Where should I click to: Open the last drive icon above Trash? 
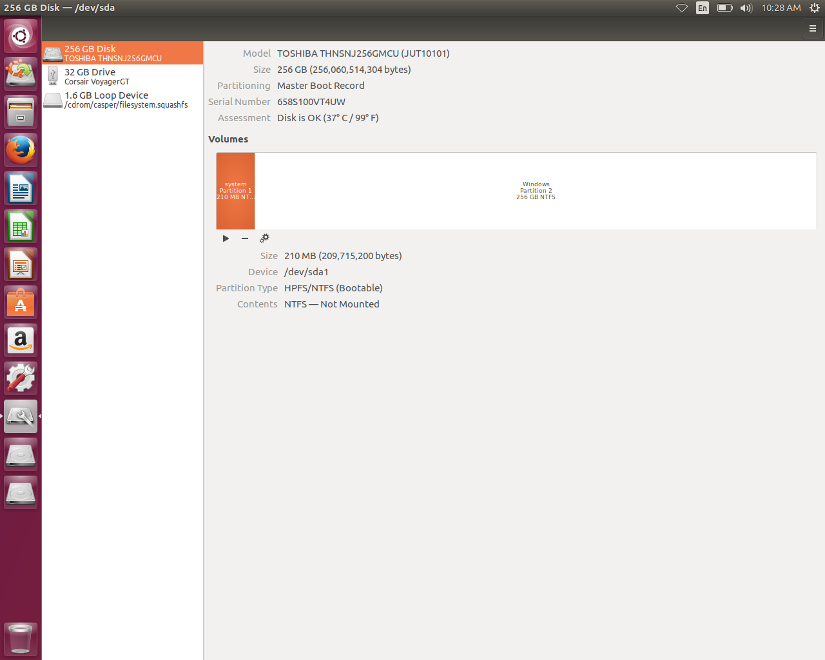click(21, 492)
